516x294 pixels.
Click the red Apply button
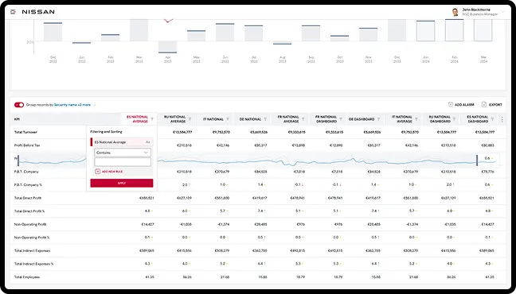122,183
